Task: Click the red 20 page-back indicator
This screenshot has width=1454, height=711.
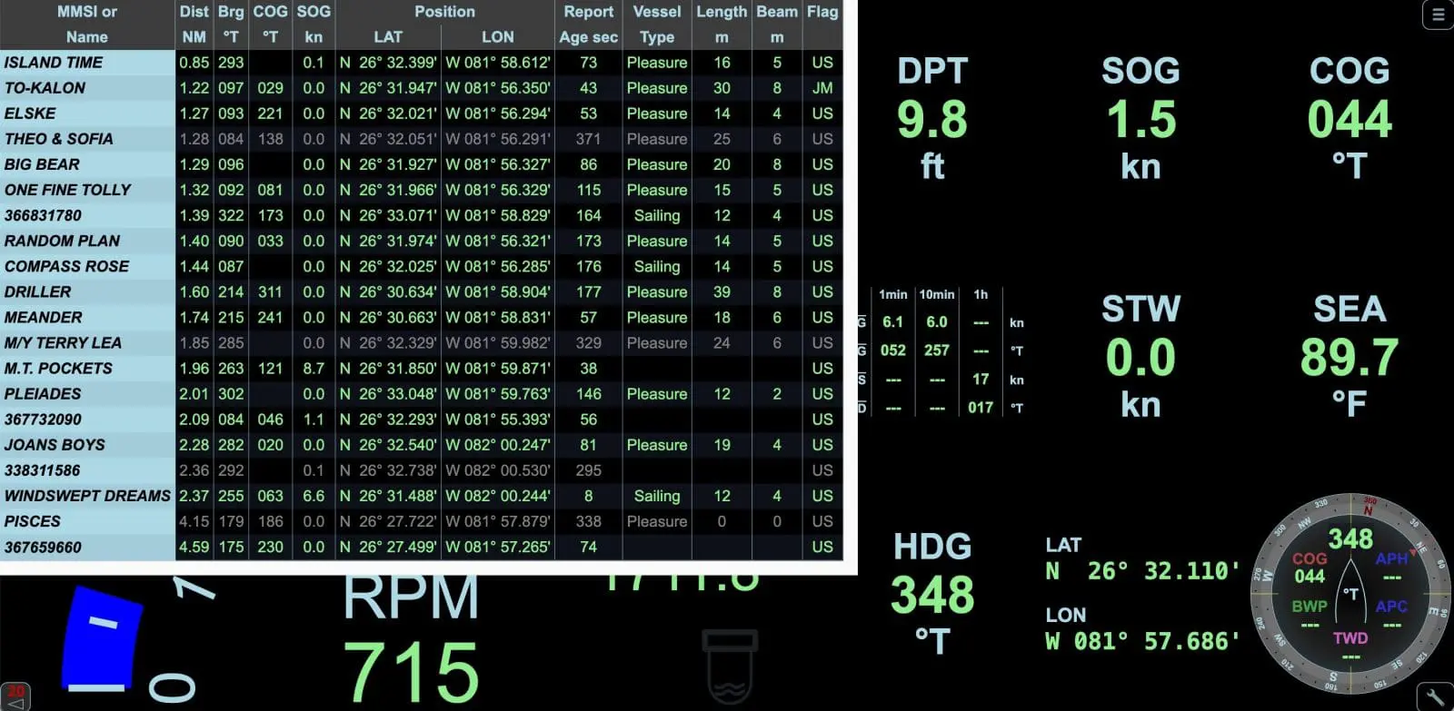Action: click(x=15, y=696)
